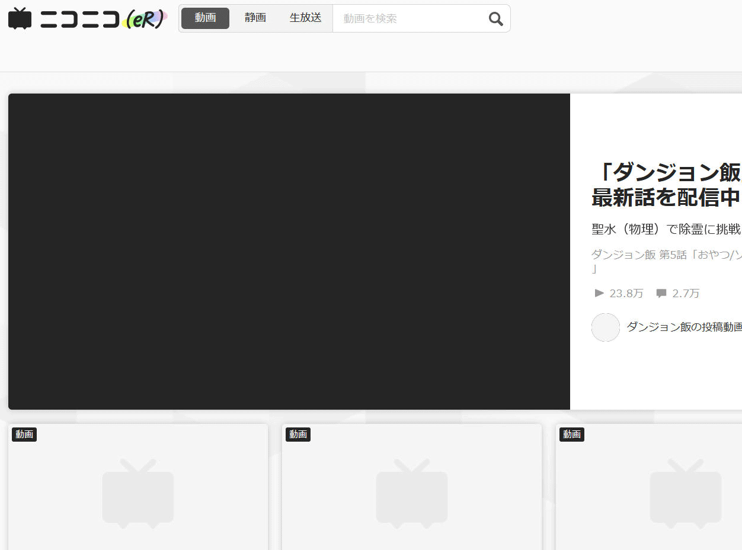Click the uploader avatar circle
Screen dimensions: 742x550
coord(605,327)
